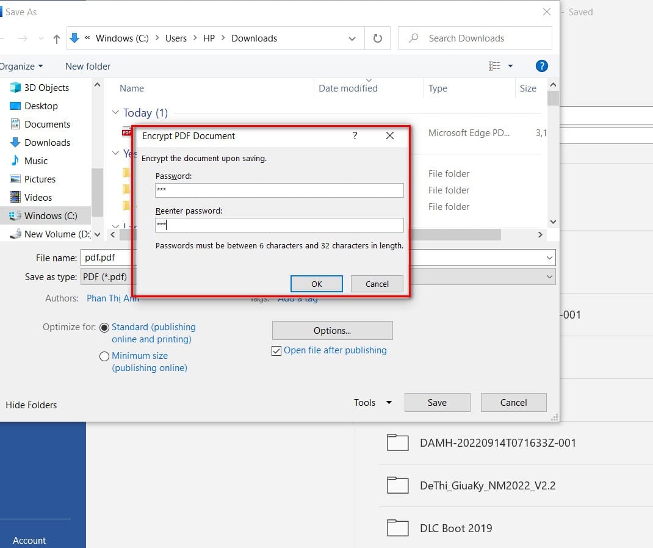Select Standard optimize radio button
The image size is (653, 548).
[x=104, y=328]
